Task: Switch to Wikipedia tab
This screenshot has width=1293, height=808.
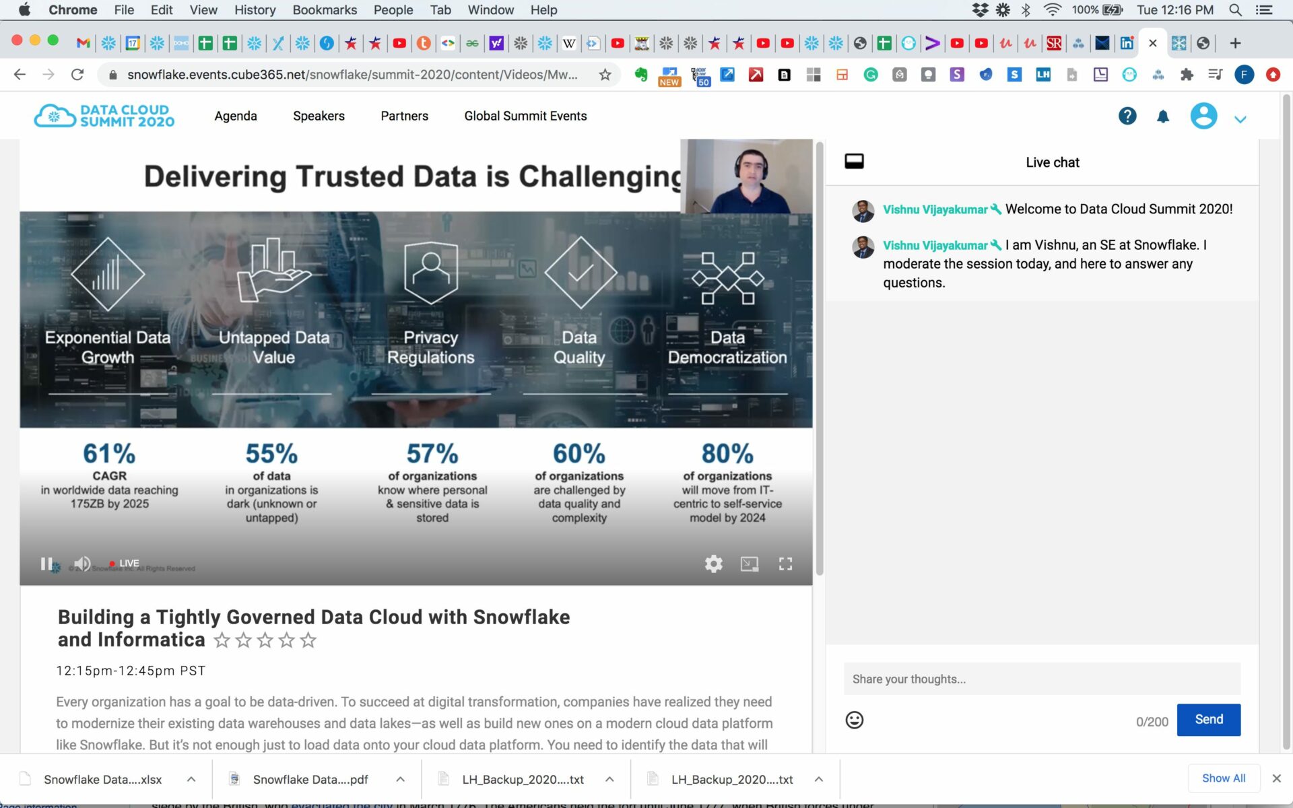Action: tap(569, 43)
